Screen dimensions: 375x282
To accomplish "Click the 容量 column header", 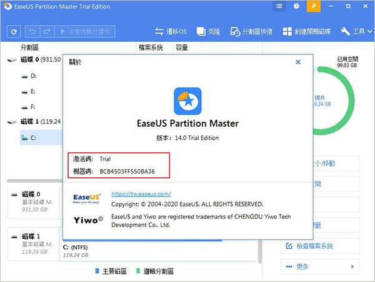I will click(181, 47).
